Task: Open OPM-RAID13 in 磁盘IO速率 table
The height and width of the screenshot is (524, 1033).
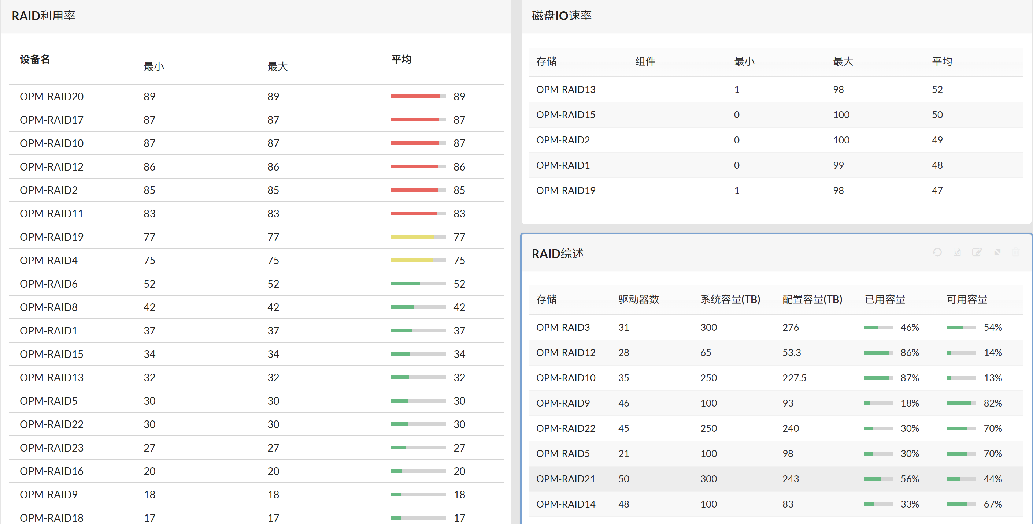Action: [566, 89]
